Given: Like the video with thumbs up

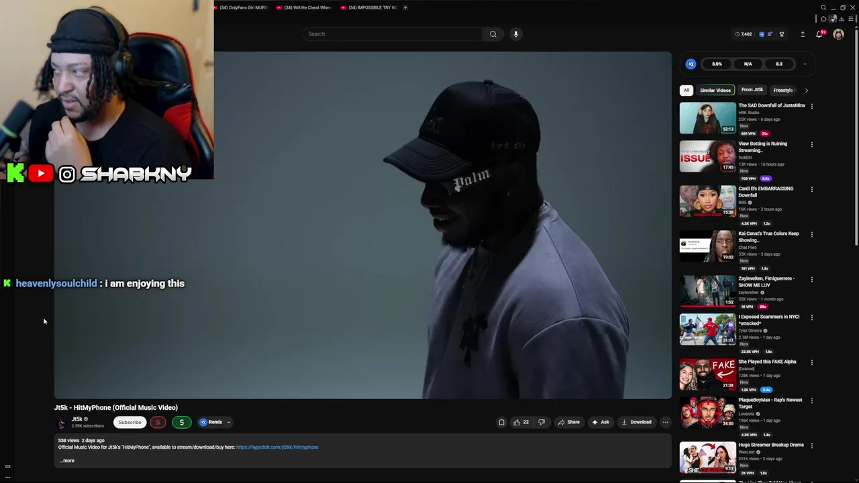Looking at the screenshot, I should 521,422.
